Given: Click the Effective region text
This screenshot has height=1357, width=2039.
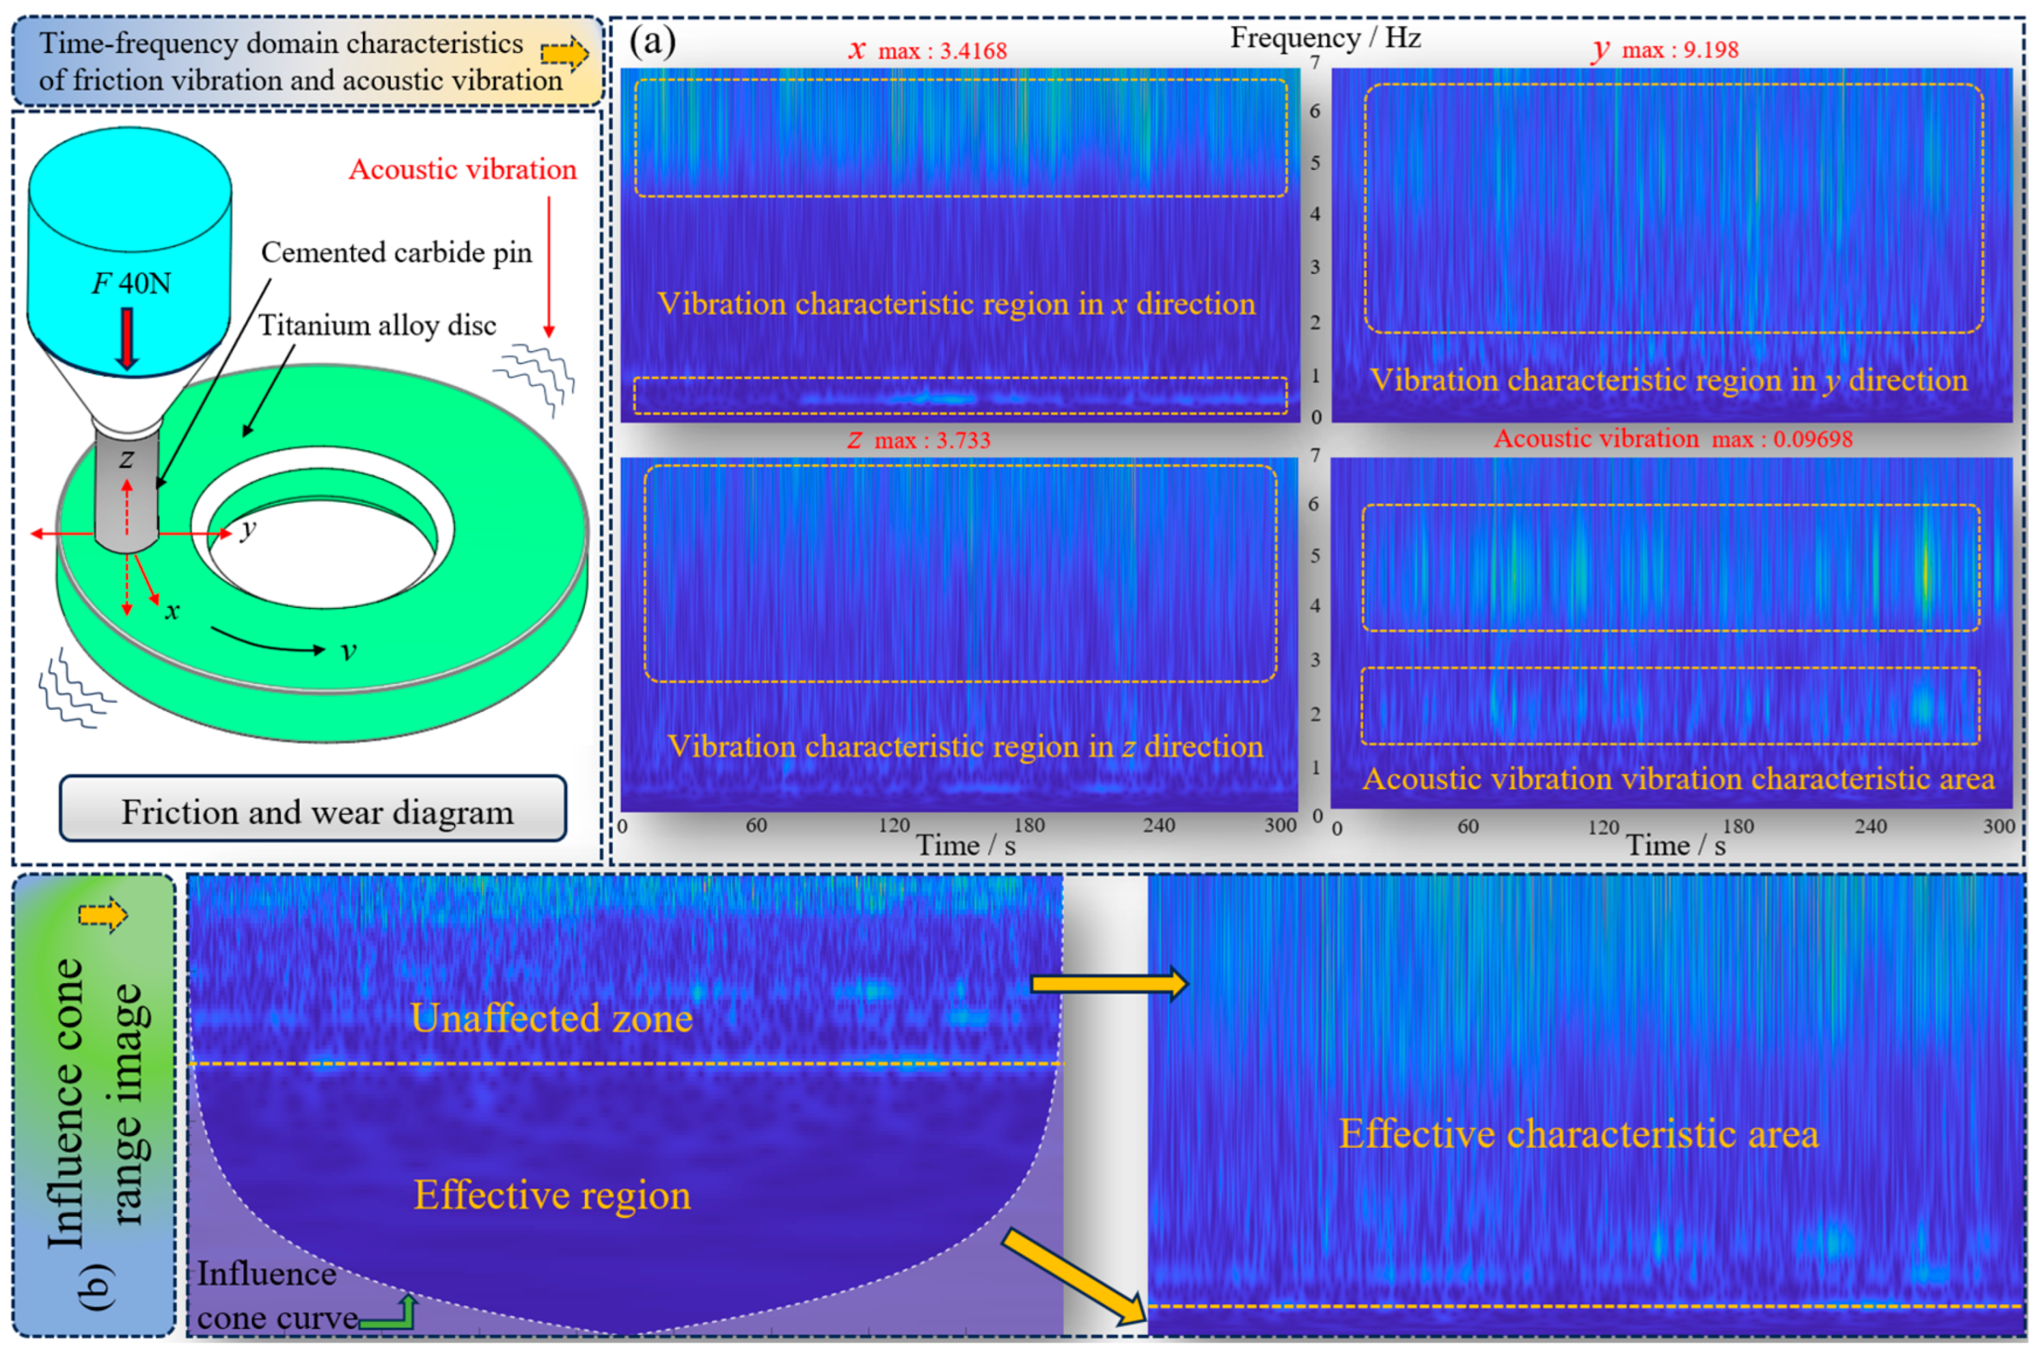Looking at the screenshot, I should pyautogui.click(x=552, y=1195).
